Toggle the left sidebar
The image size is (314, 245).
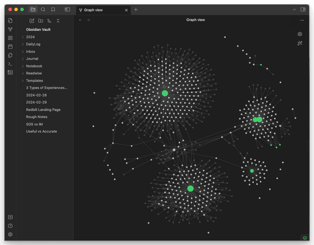tap(68, 9)
